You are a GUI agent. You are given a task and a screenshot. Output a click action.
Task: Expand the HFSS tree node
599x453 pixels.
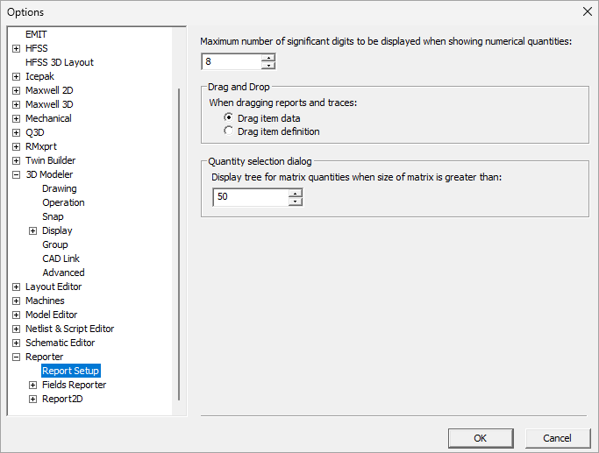pos(16,48)
